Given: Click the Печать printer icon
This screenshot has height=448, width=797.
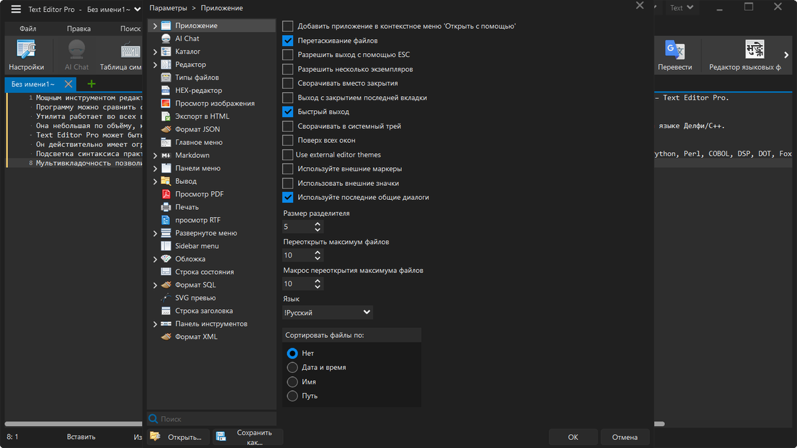Looking at the screenshot, I should pyautogui.click(x=166, y=207).
